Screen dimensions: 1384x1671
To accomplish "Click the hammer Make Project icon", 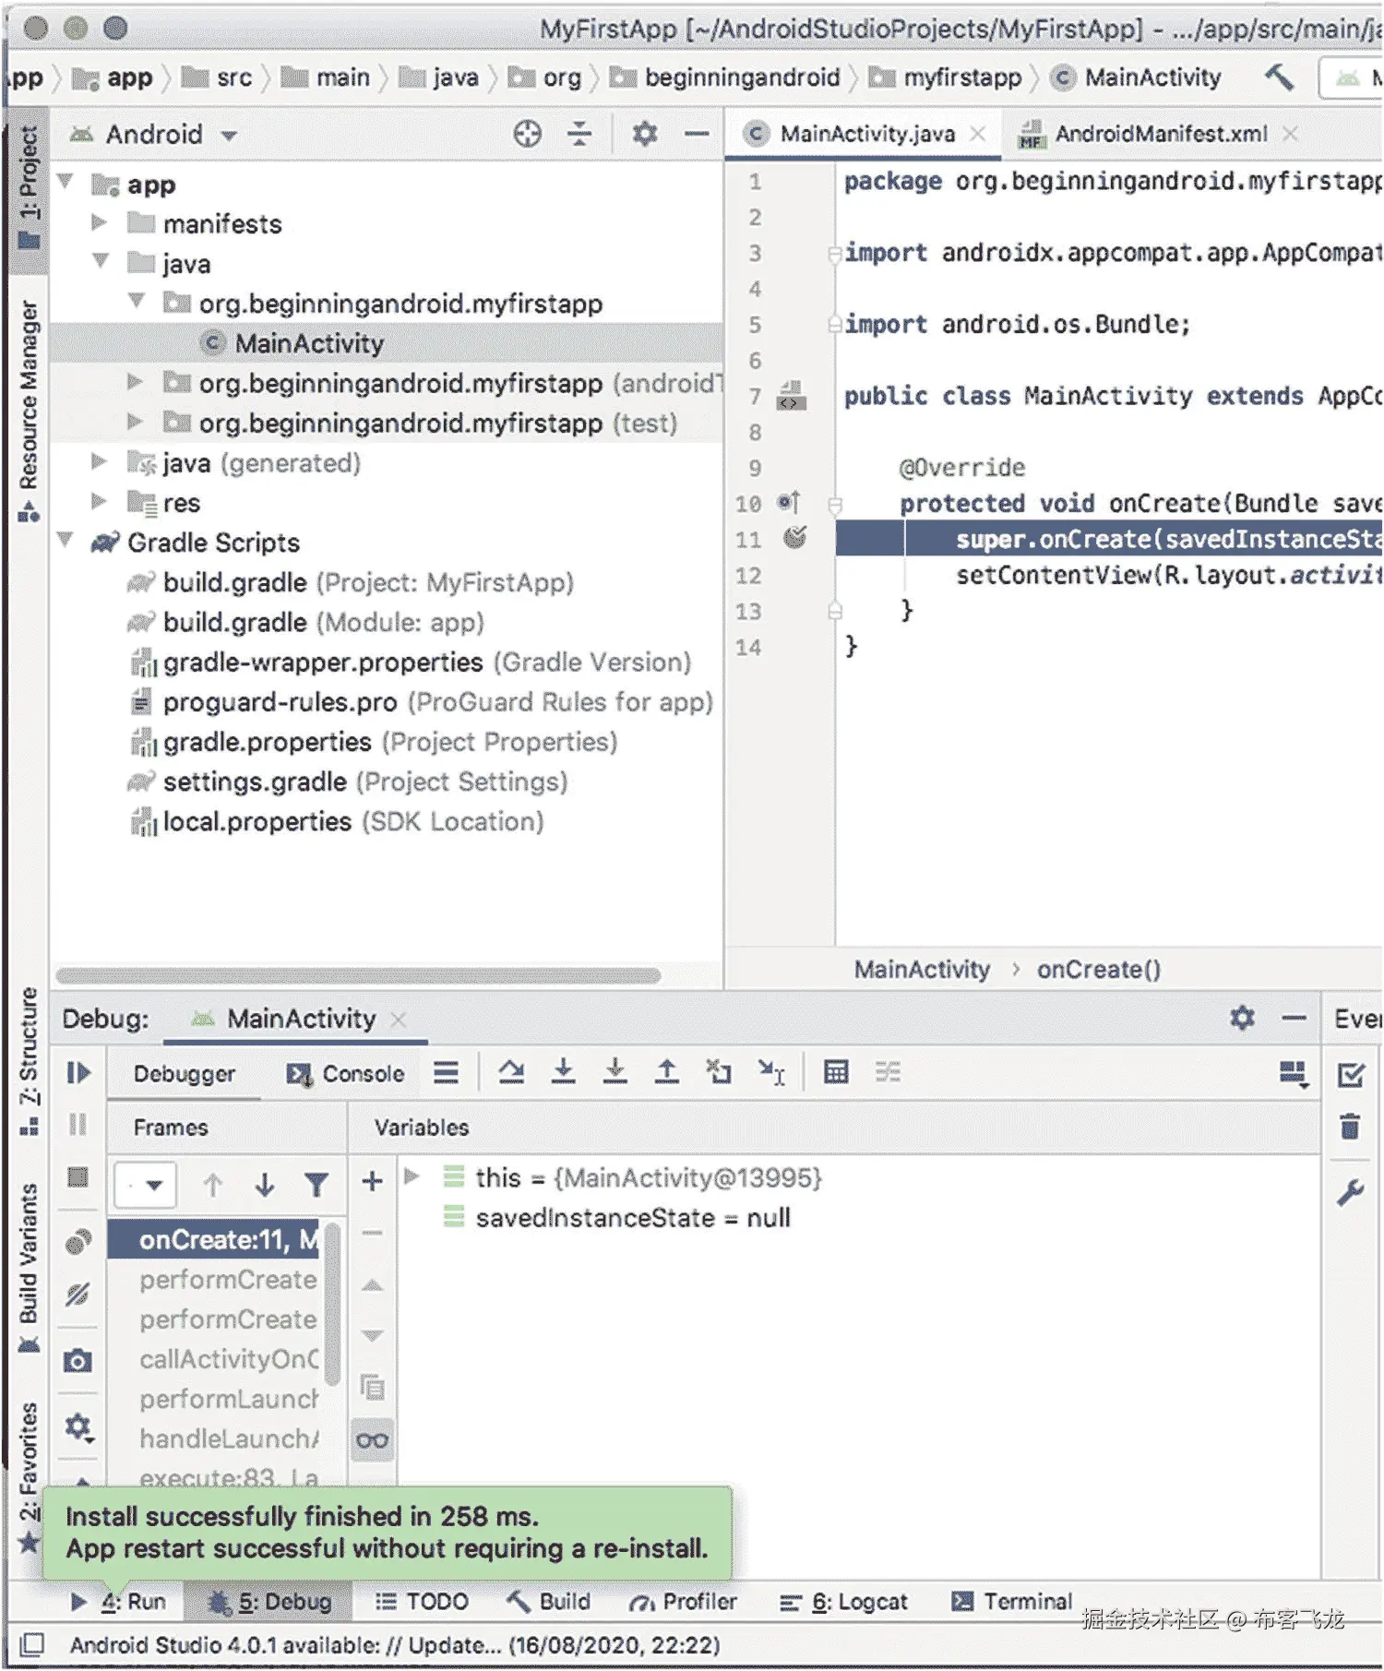I will pyautogui.click(x=1279, y=77).
